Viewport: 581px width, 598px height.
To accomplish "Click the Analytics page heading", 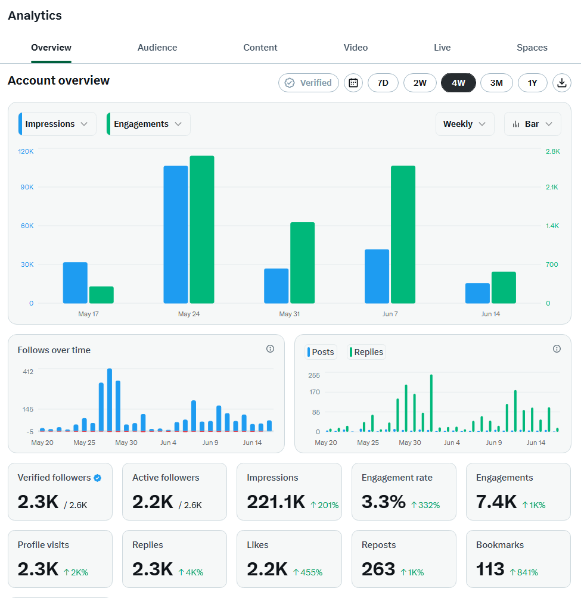I will pos(35,15).
